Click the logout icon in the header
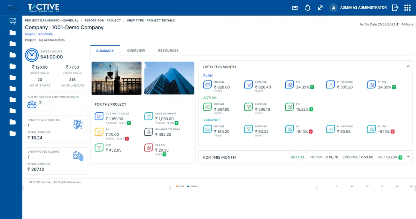The width and height of the screenshot is (416, 219). coord(395,7)
